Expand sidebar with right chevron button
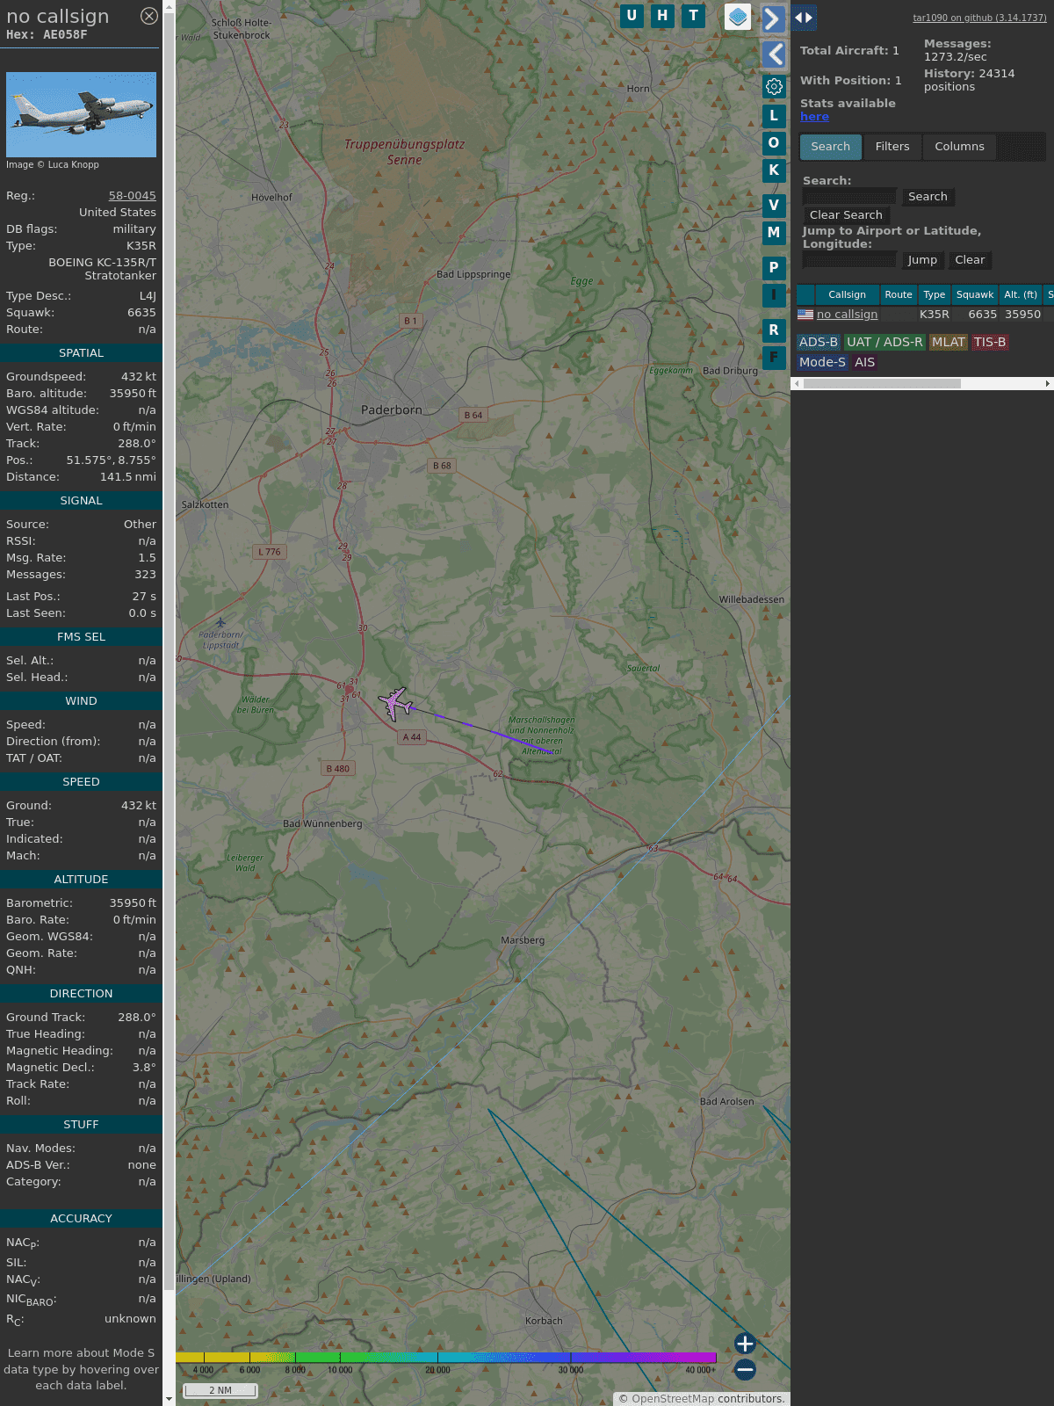Screen dimensions: 1054x1406 (773, 19)
